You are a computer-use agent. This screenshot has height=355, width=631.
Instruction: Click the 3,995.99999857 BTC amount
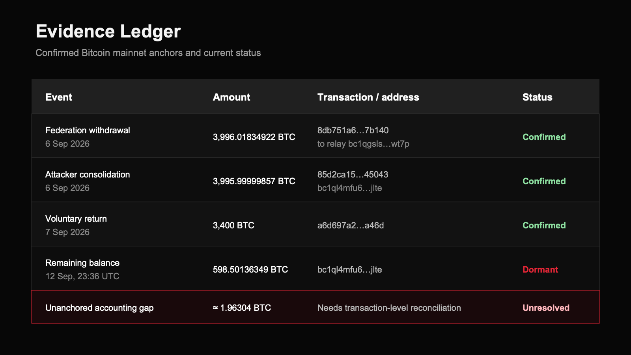[254, 181]
